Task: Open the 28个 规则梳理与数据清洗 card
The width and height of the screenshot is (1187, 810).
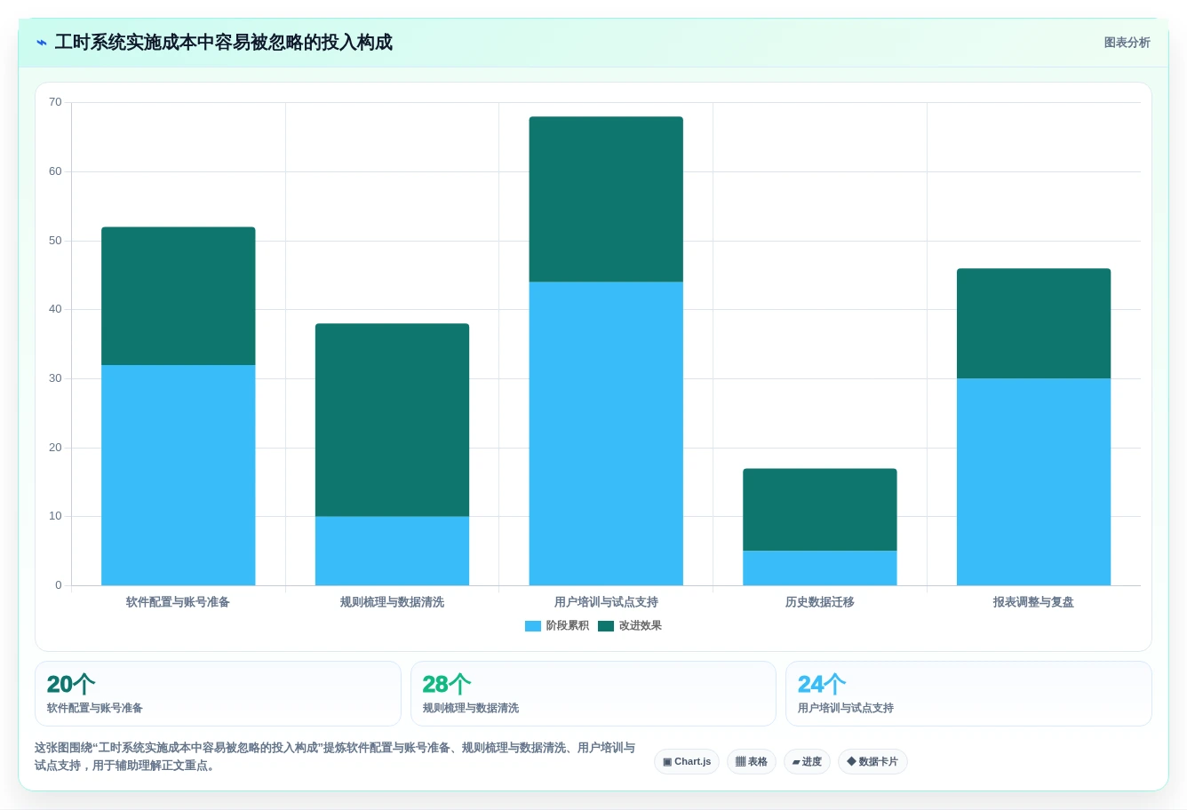Action: (x=593, y=694)
